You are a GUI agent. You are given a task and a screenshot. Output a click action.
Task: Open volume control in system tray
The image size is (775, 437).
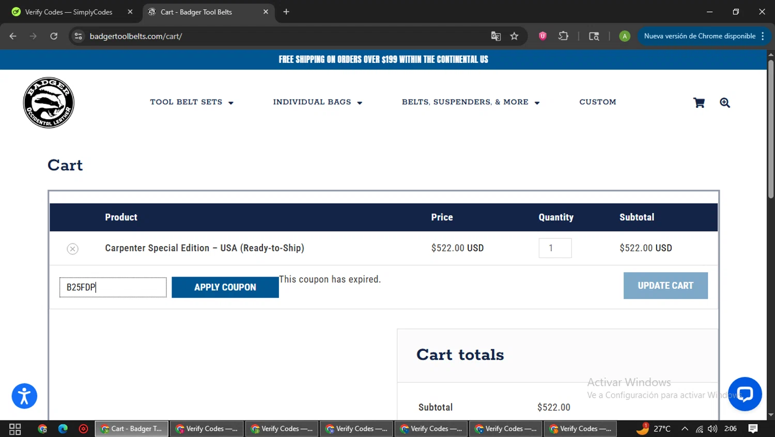coord(712,429)
